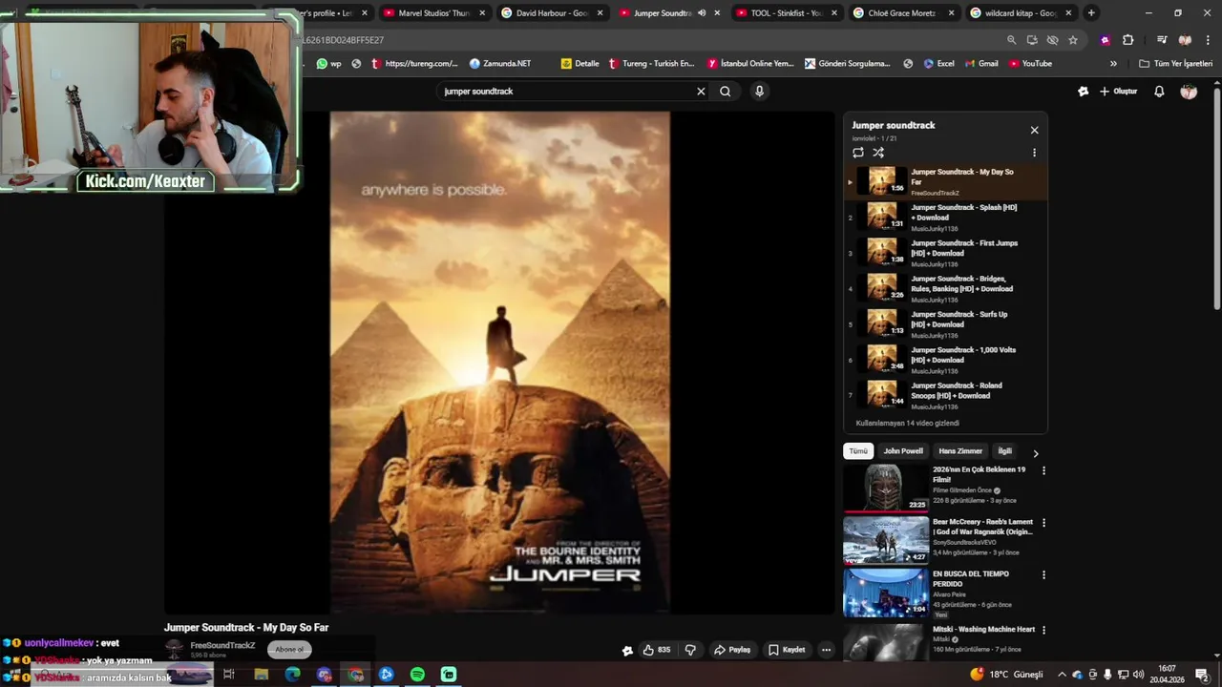Image resolution: width=1222 pixels, height=687 pixels.
Task: Open options for Mitski video
Action: 1043,630
